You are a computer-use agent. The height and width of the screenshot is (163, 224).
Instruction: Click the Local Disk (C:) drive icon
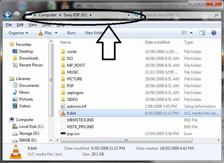point(15,126)
